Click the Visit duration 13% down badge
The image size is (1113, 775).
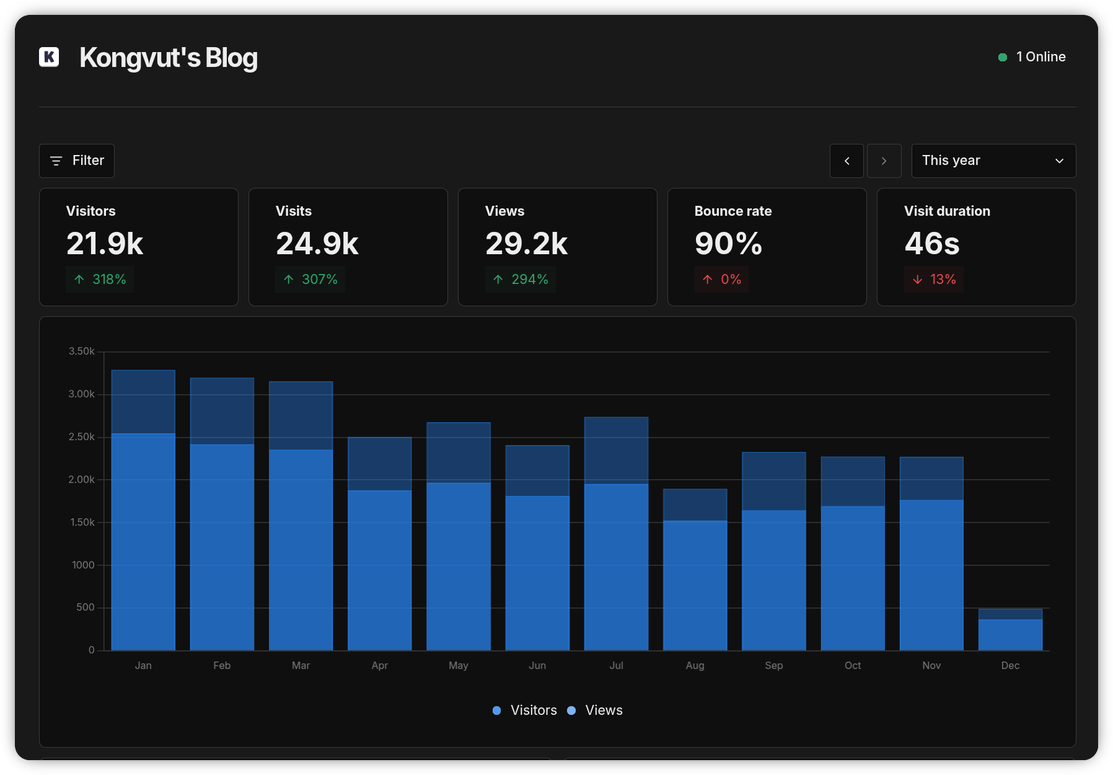(x=933, y=280)
